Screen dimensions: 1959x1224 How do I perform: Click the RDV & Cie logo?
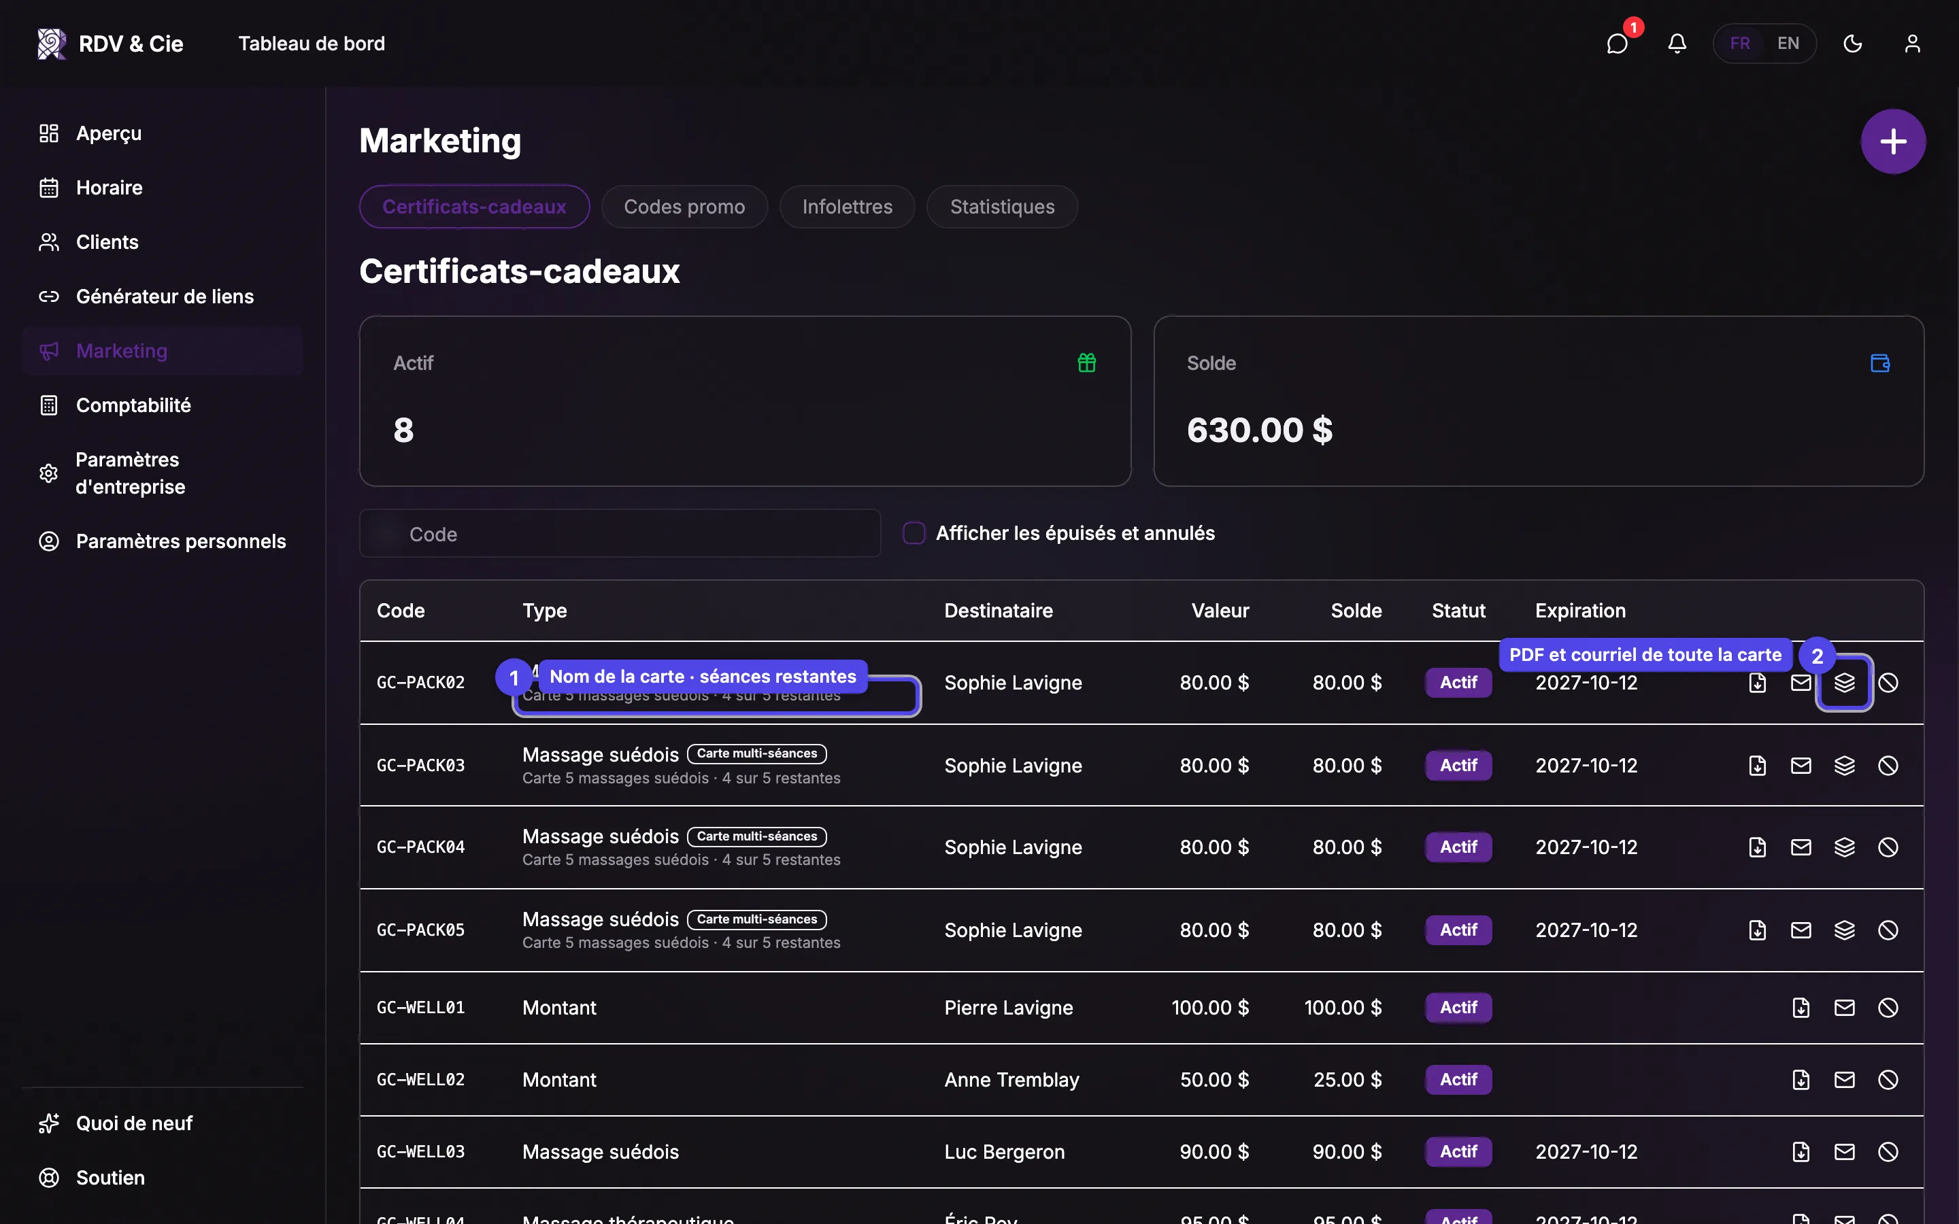pos(110,44)
